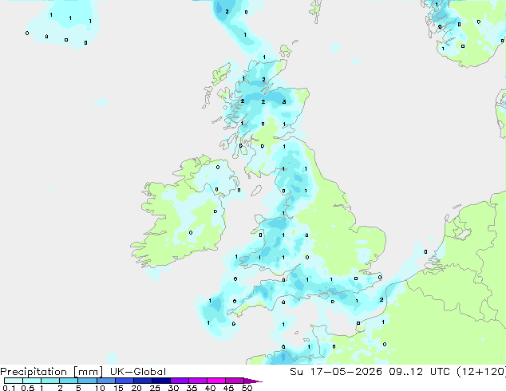The image size is (506, 391).
Task: Select the '40' legend tick label
Action: (210, 388)
